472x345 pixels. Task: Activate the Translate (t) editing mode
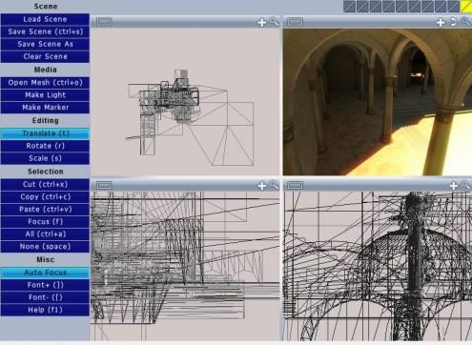(45, 133)
